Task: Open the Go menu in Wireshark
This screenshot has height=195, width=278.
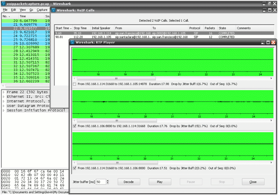Action: (x=31, y=10)
